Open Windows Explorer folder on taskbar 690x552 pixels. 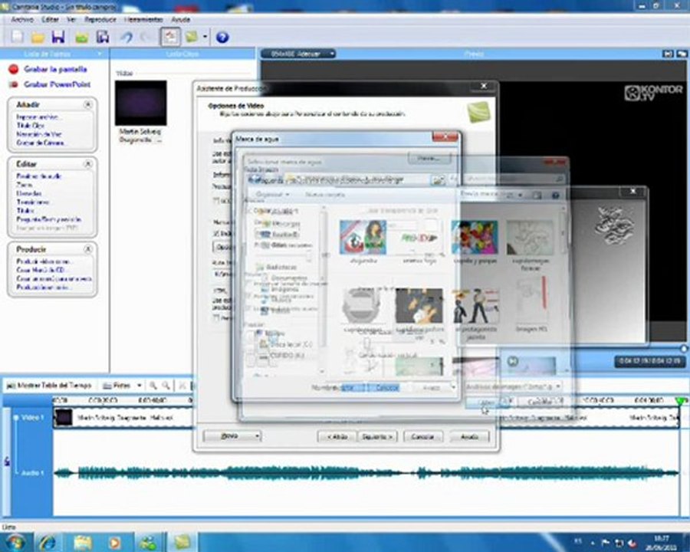click(82, 542)
